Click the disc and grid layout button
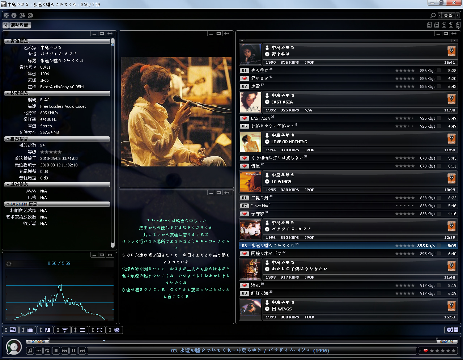The image size is (463, 360). [x=453, y=330]
